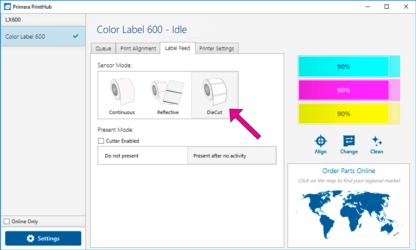Minimize the PrintHub window
416x250 pixels.
[367, 6]
